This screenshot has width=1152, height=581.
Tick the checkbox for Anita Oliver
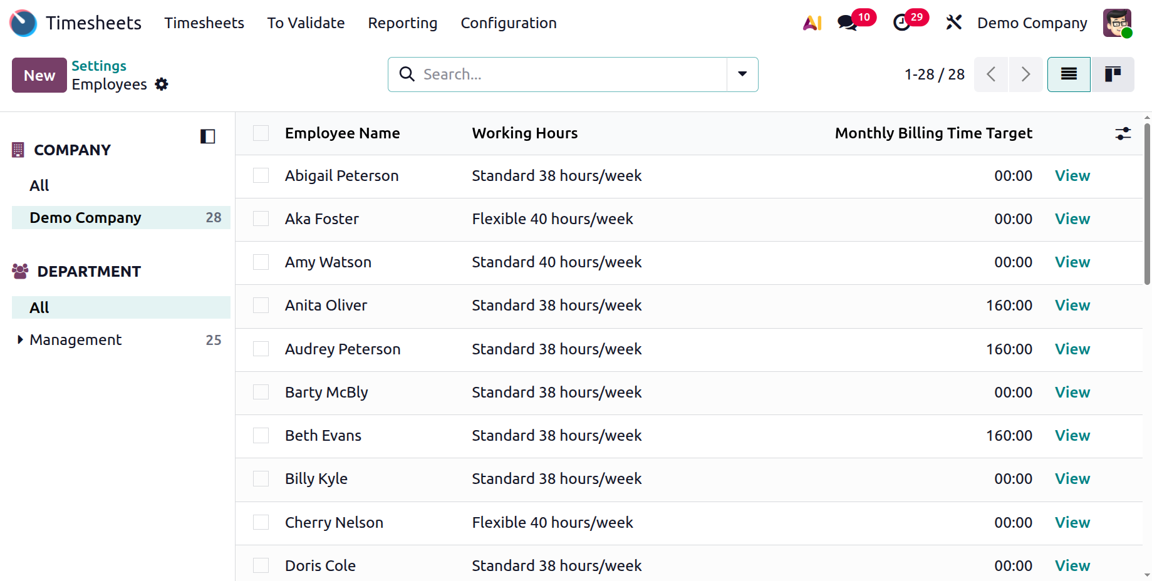tap(261, 306)
